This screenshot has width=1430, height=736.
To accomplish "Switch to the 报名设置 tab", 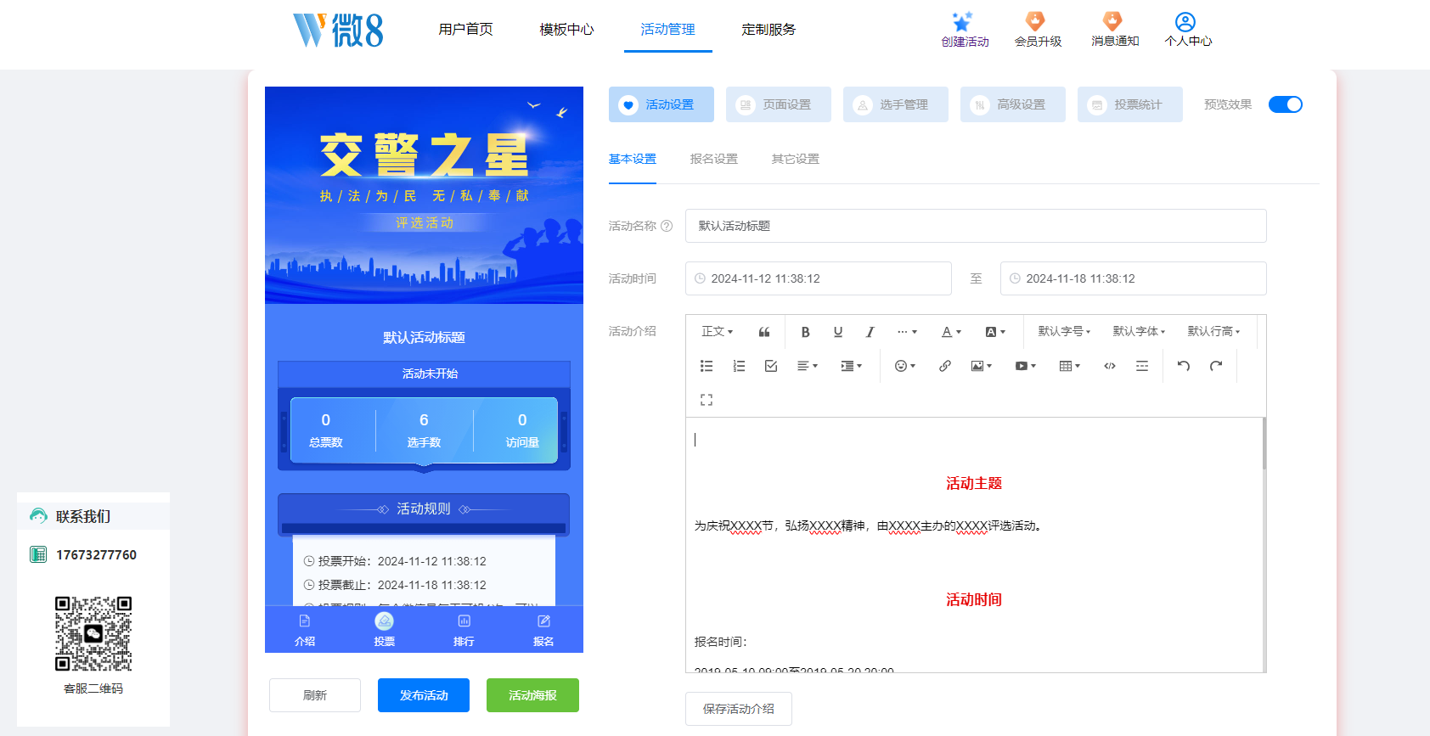I will coord(713,159).
